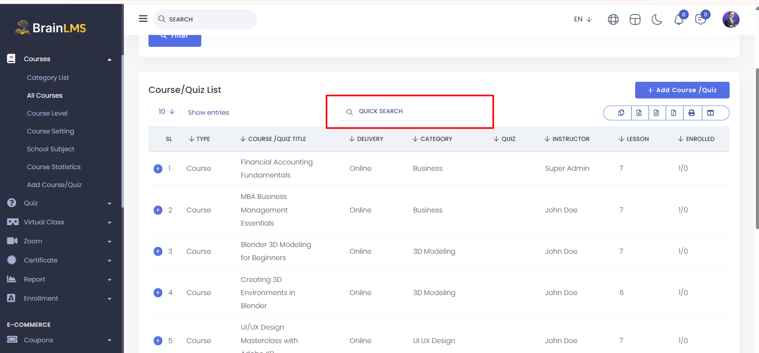Click the Add Course /Quiz button
This screenshot has width=759, height=353.
[682, 90]
